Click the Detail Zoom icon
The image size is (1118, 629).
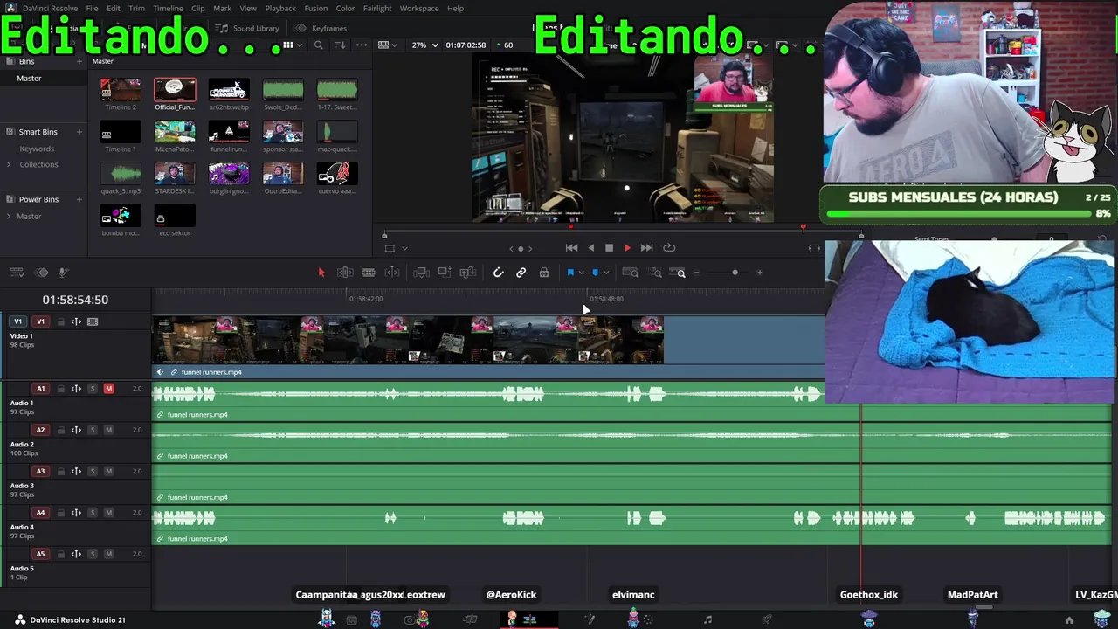point(656,273)
